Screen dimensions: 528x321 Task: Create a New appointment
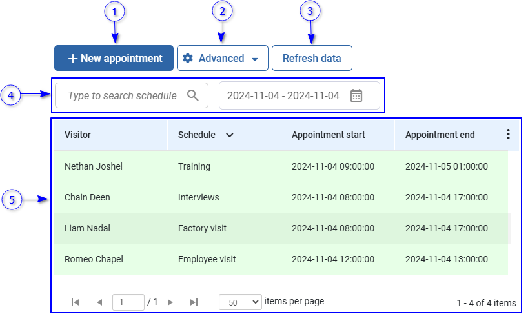click(x=114, y=58)
